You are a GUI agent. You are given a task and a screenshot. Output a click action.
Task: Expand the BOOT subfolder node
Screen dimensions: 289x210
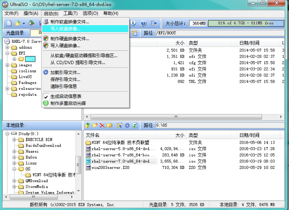[14, 59]
